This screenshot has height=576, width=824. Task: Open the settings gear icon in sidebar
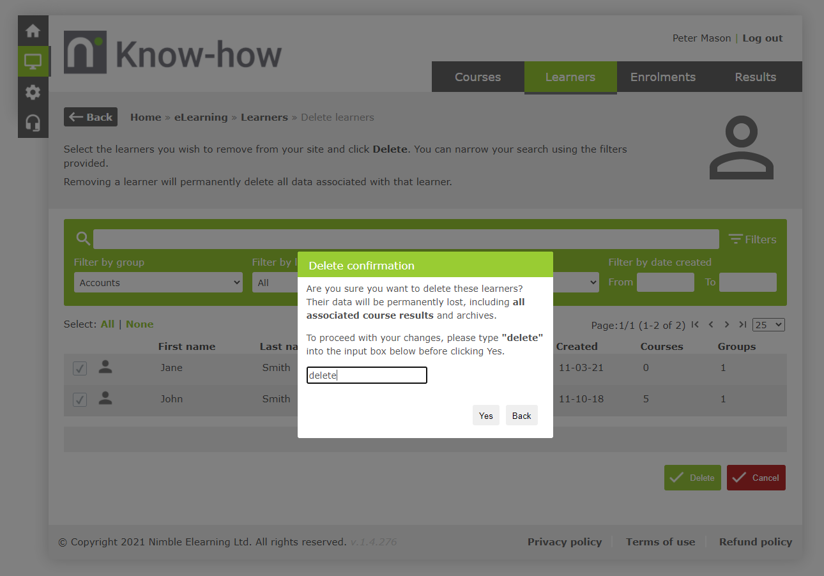pos(33,92)
